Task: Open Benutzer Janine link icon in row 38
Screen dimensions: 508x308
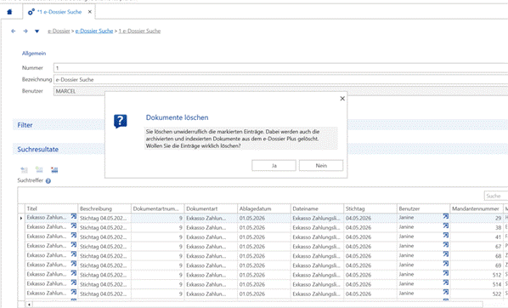Action: point(446,225)
